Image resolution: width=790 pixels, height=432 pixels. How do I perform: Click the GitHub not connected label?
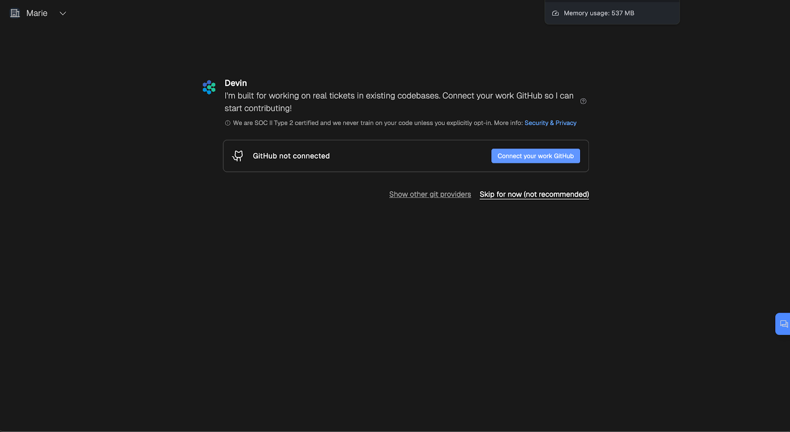(291, 156)
